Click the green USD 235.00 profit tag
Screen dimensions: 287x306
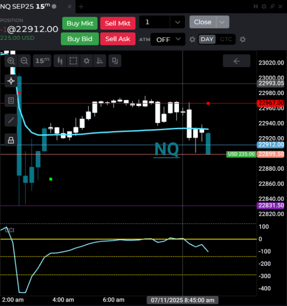pos(241,154)
